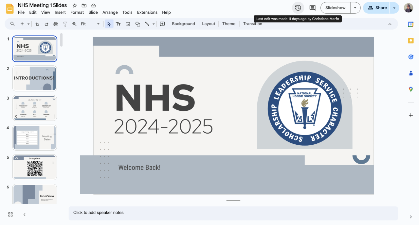The image size is (419, 225).
Task: Click the move to folder icon
Action: [84, 6]
